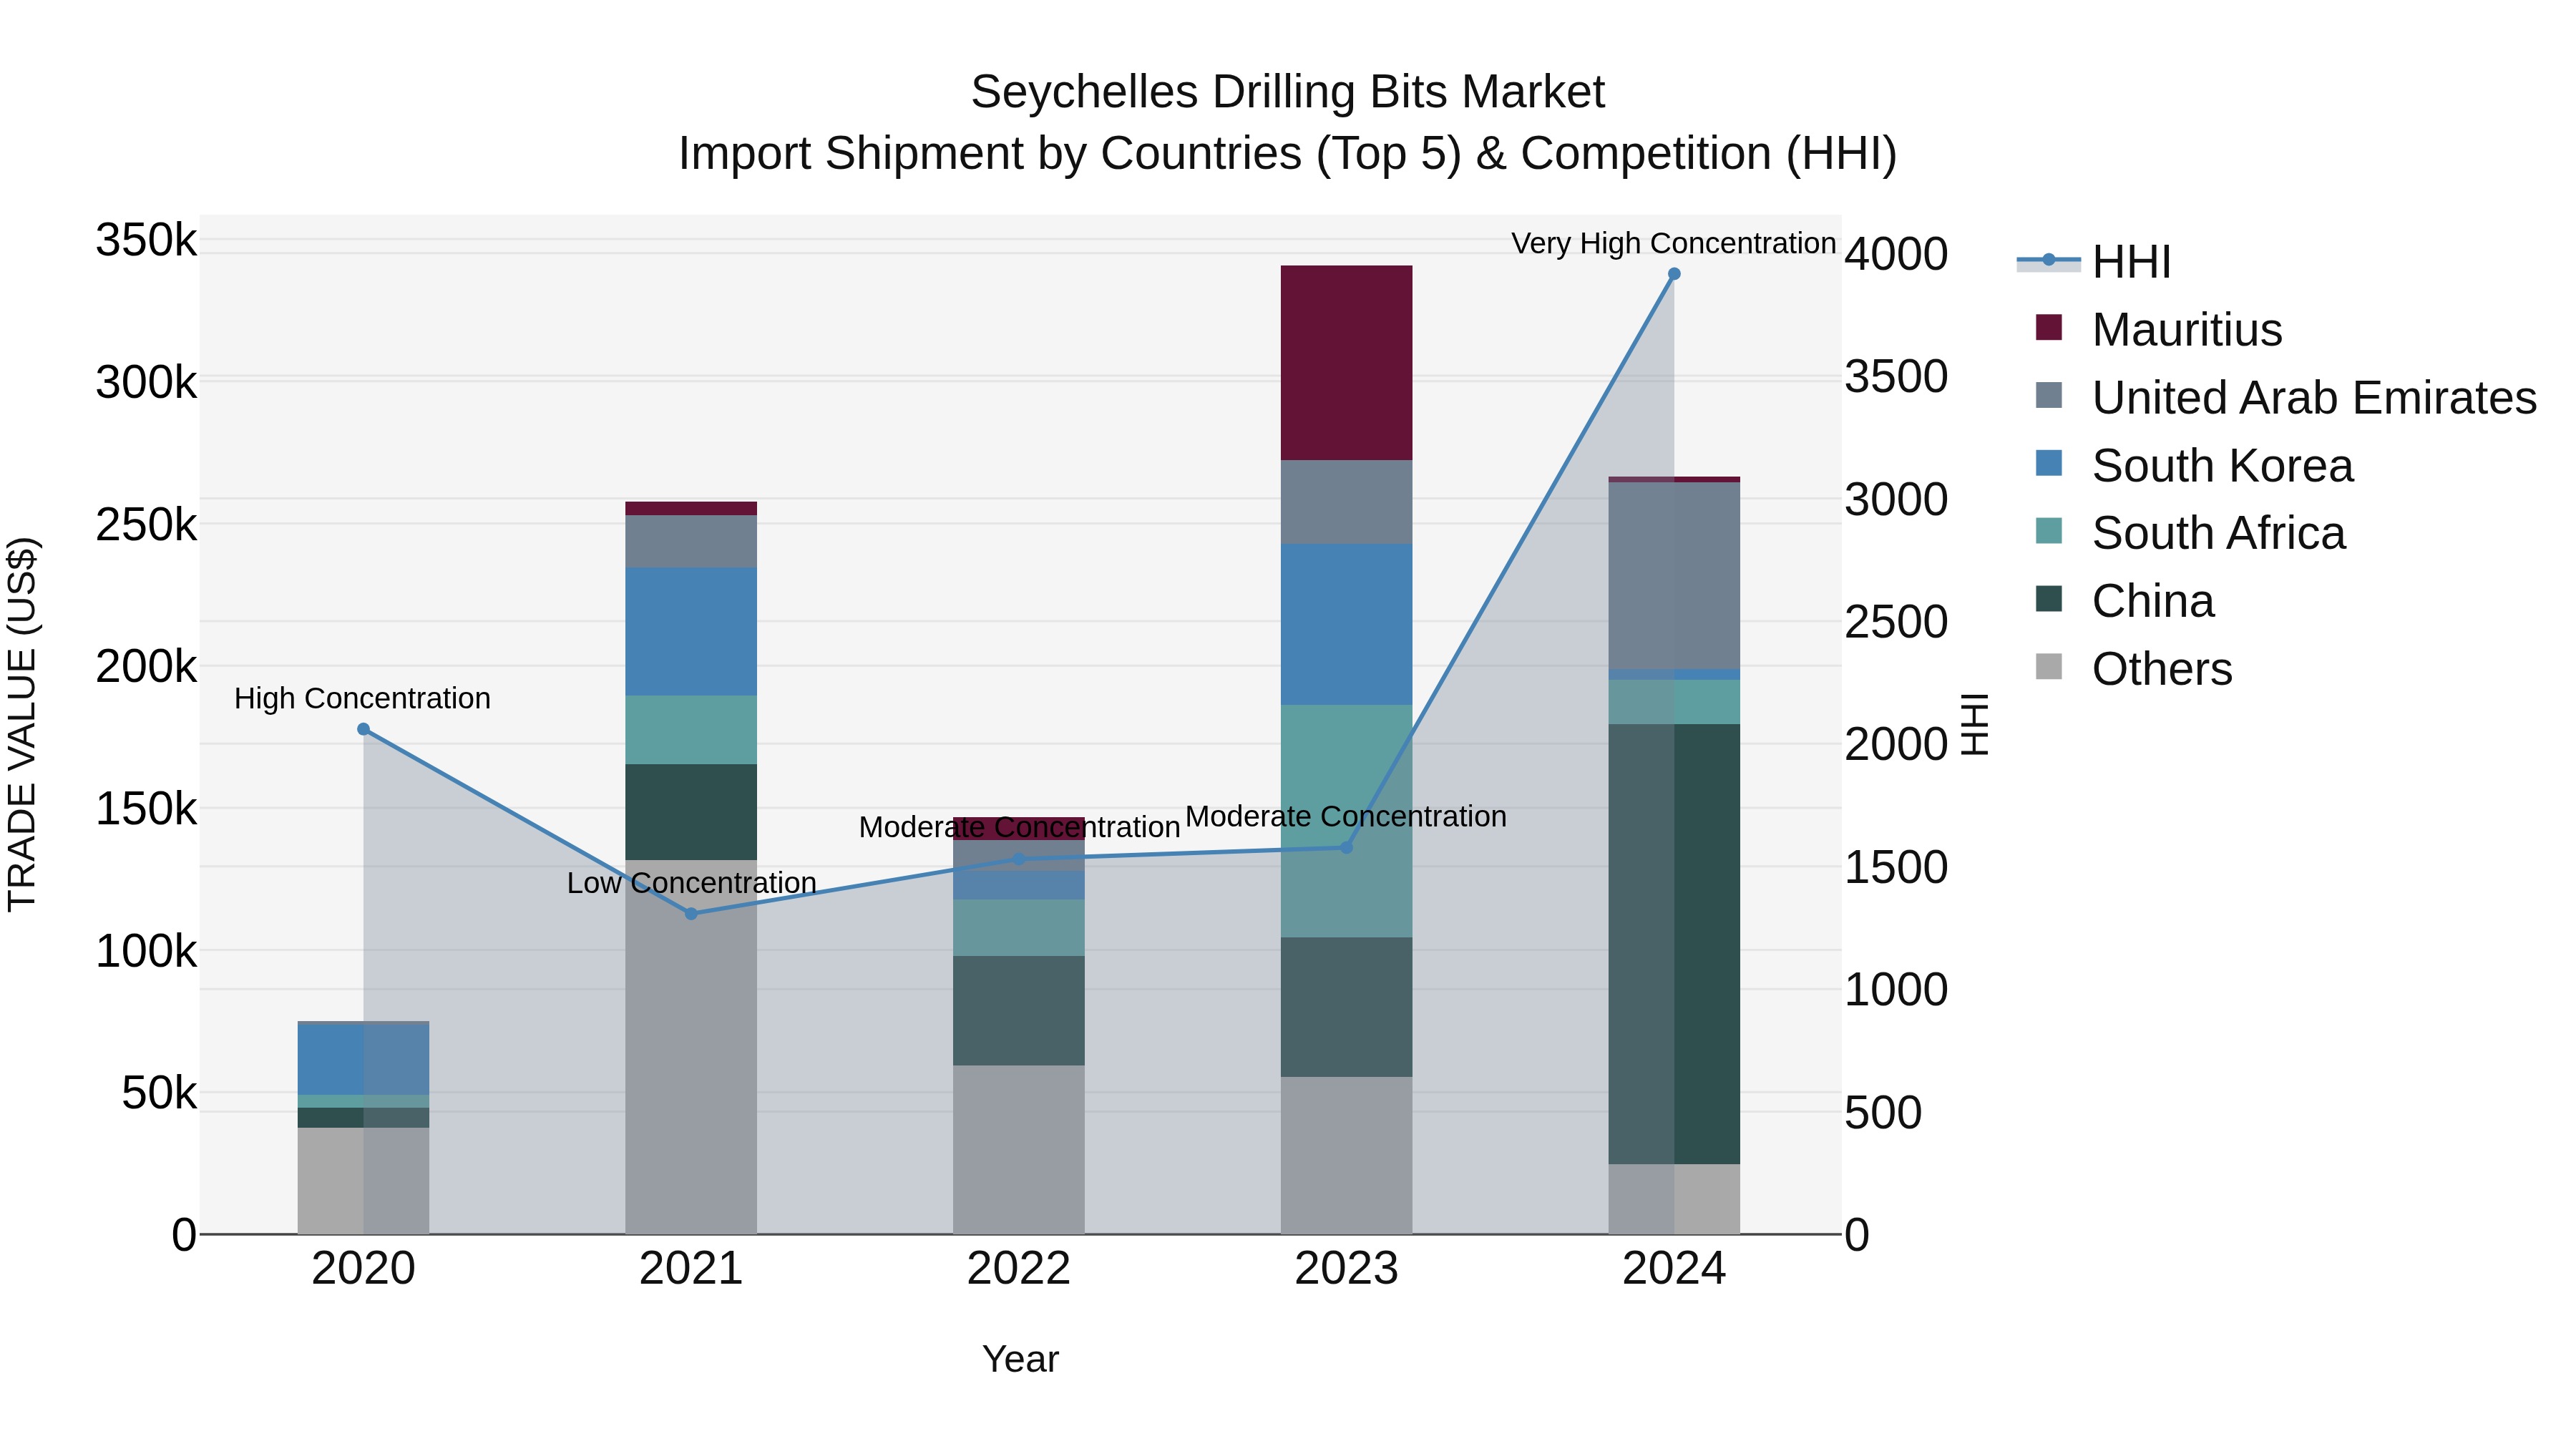Toggle the South Africa legend entry

click(x=2190, y=533)
